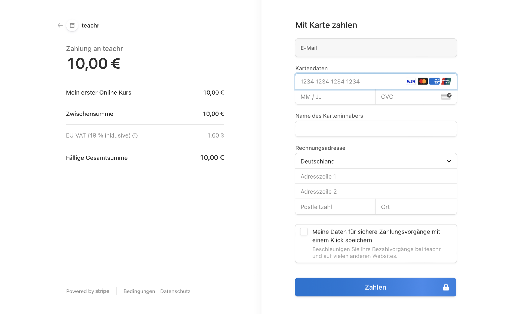Click the MM / JJ expiry field

[335, 97]
